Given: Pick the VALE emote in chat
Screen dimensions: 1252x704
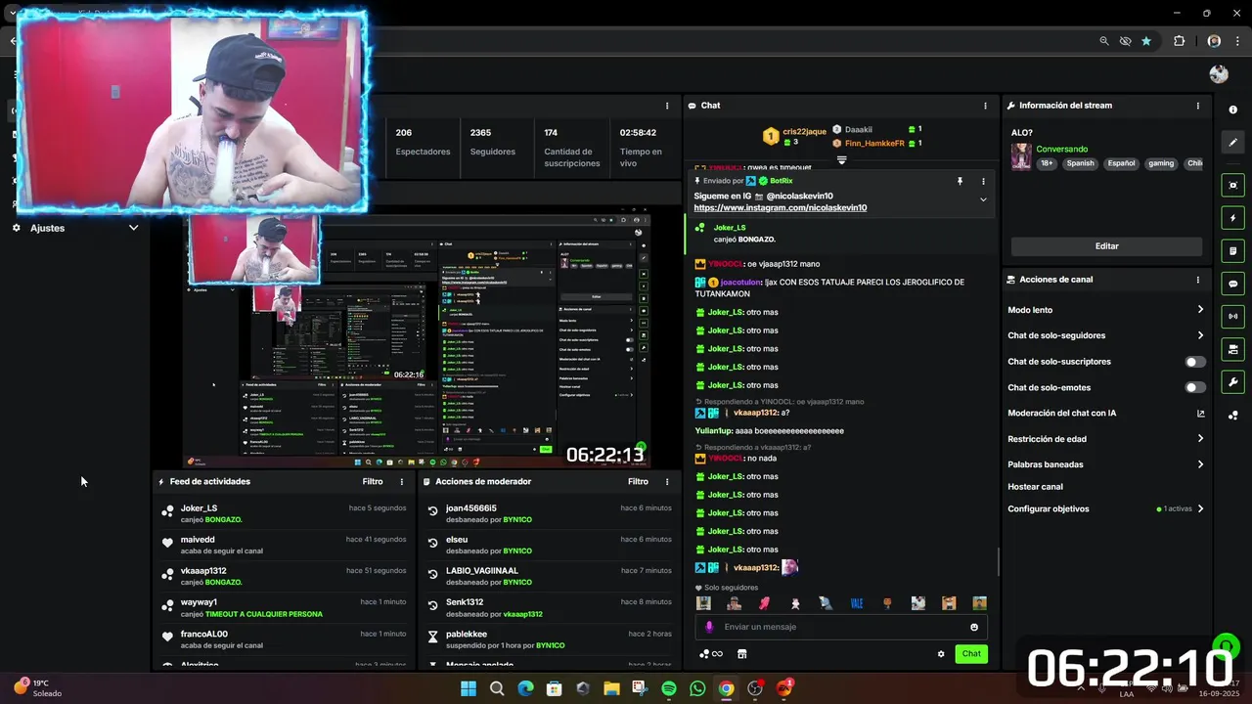Looking at the screenshot, I should [857, 603].
